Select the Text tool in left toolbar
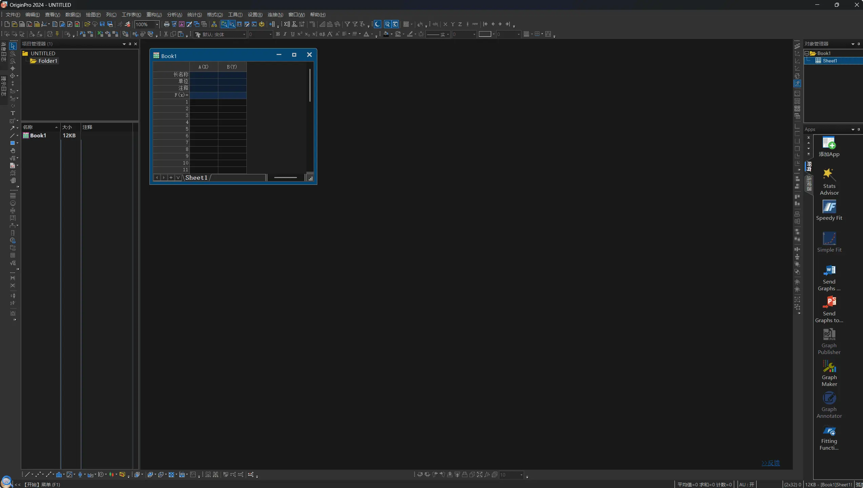 (x=13, y=113)
